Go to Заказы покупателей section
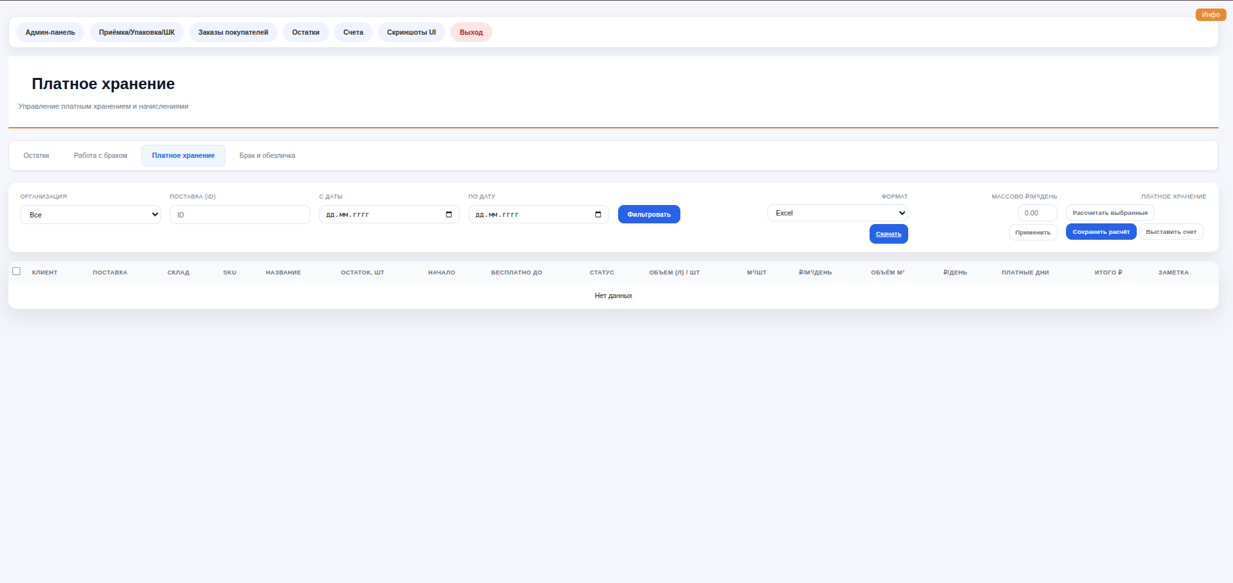Viewport: 1233px width, 583px height. 233,32
